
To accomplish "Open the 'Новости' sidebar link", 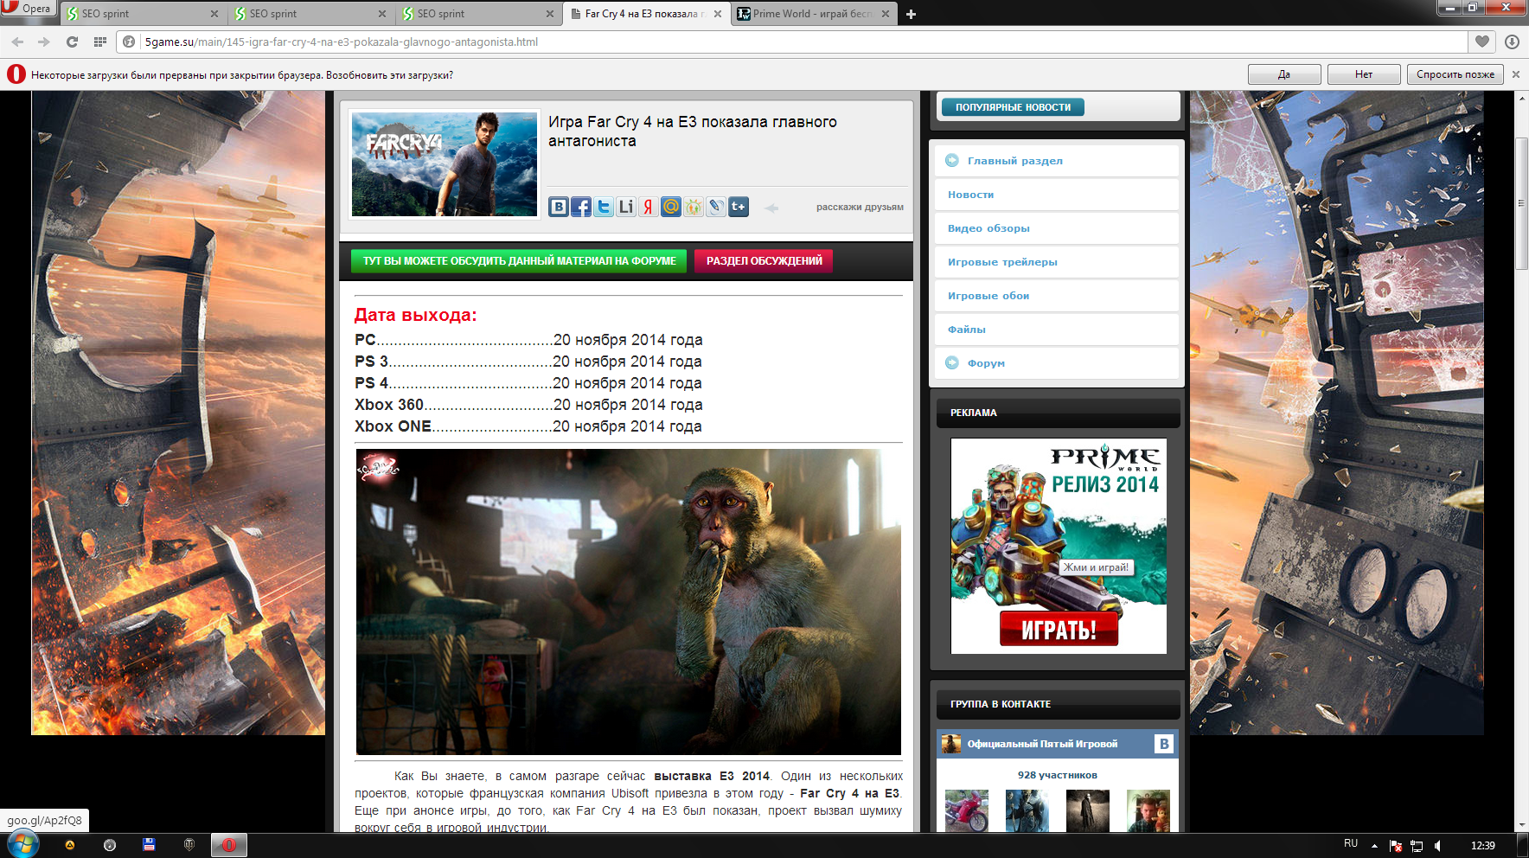I will point(1057,195).
